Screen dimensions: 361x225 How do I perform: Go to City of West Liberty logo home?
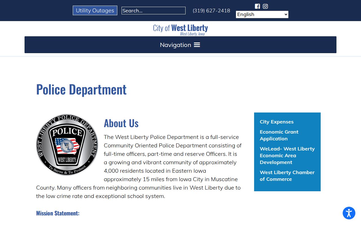pos(180,29)
